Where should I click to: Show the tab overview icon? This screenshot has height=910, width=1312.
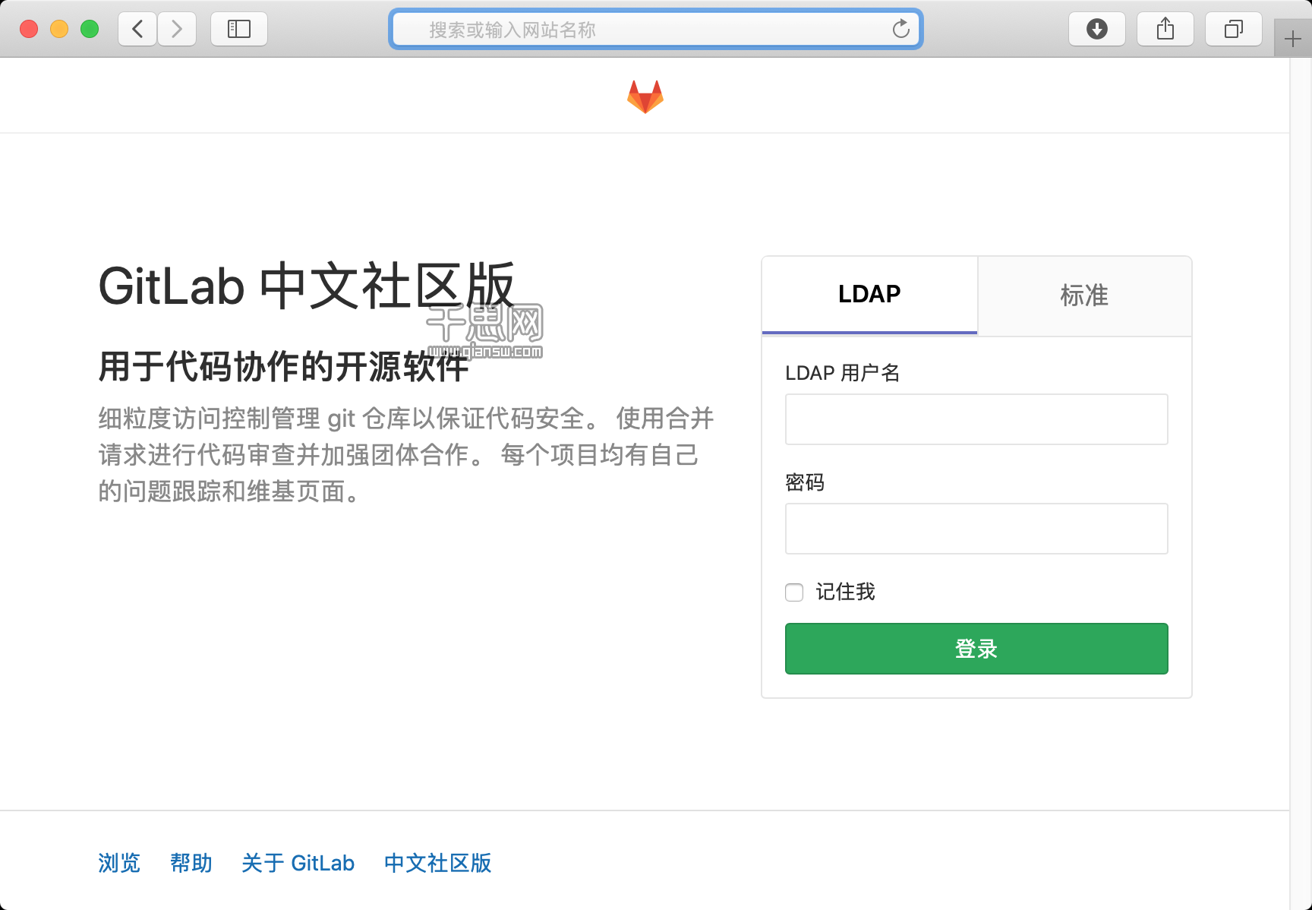tap(1234, 30)
